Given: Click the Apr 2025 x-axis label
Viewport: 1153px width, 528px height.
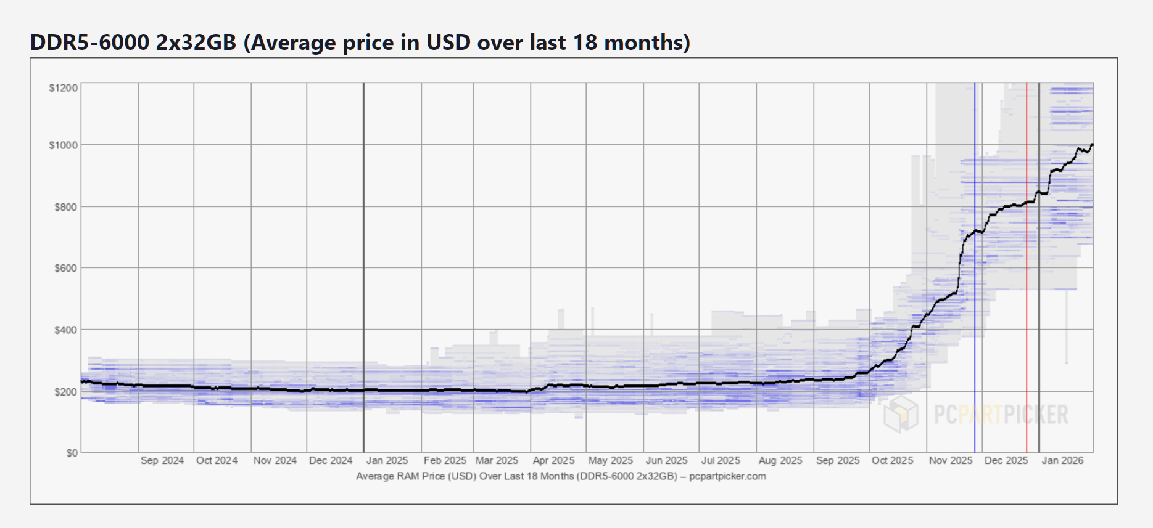Looking at the screenshot, I should (x=553, y=460).
